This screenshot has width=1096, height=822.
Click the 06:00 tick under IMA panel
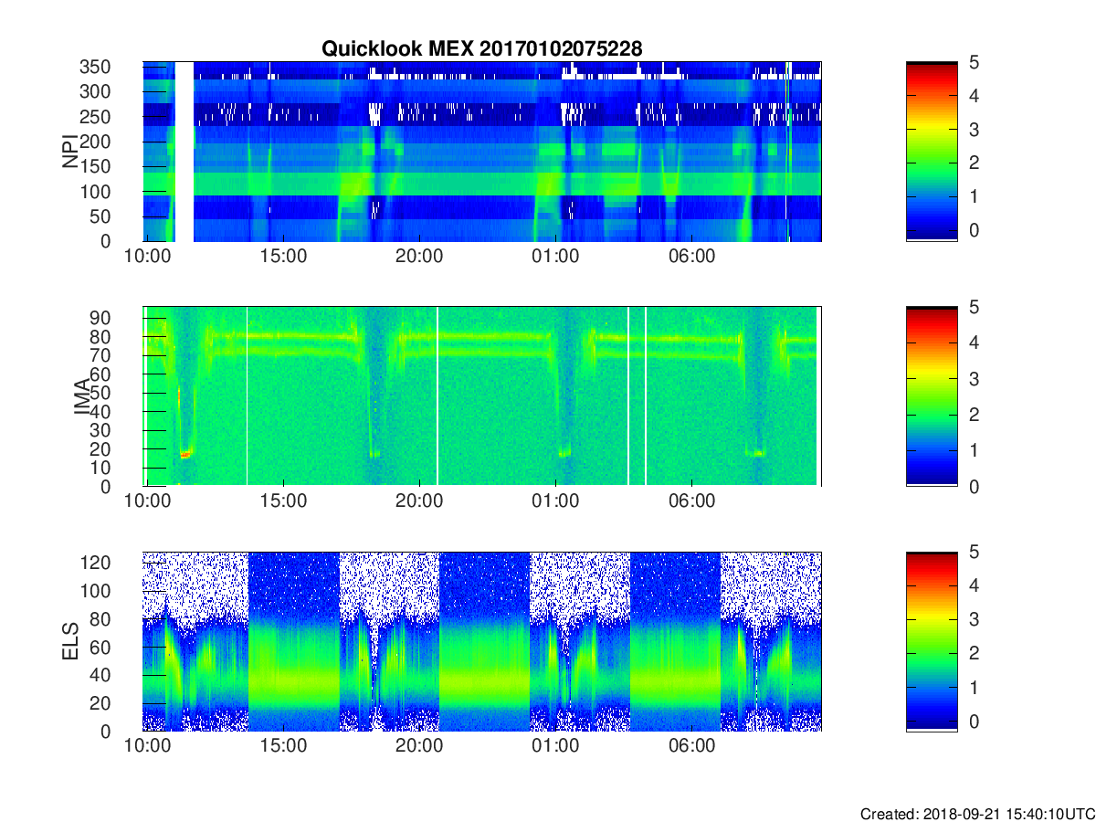[691, 501]
